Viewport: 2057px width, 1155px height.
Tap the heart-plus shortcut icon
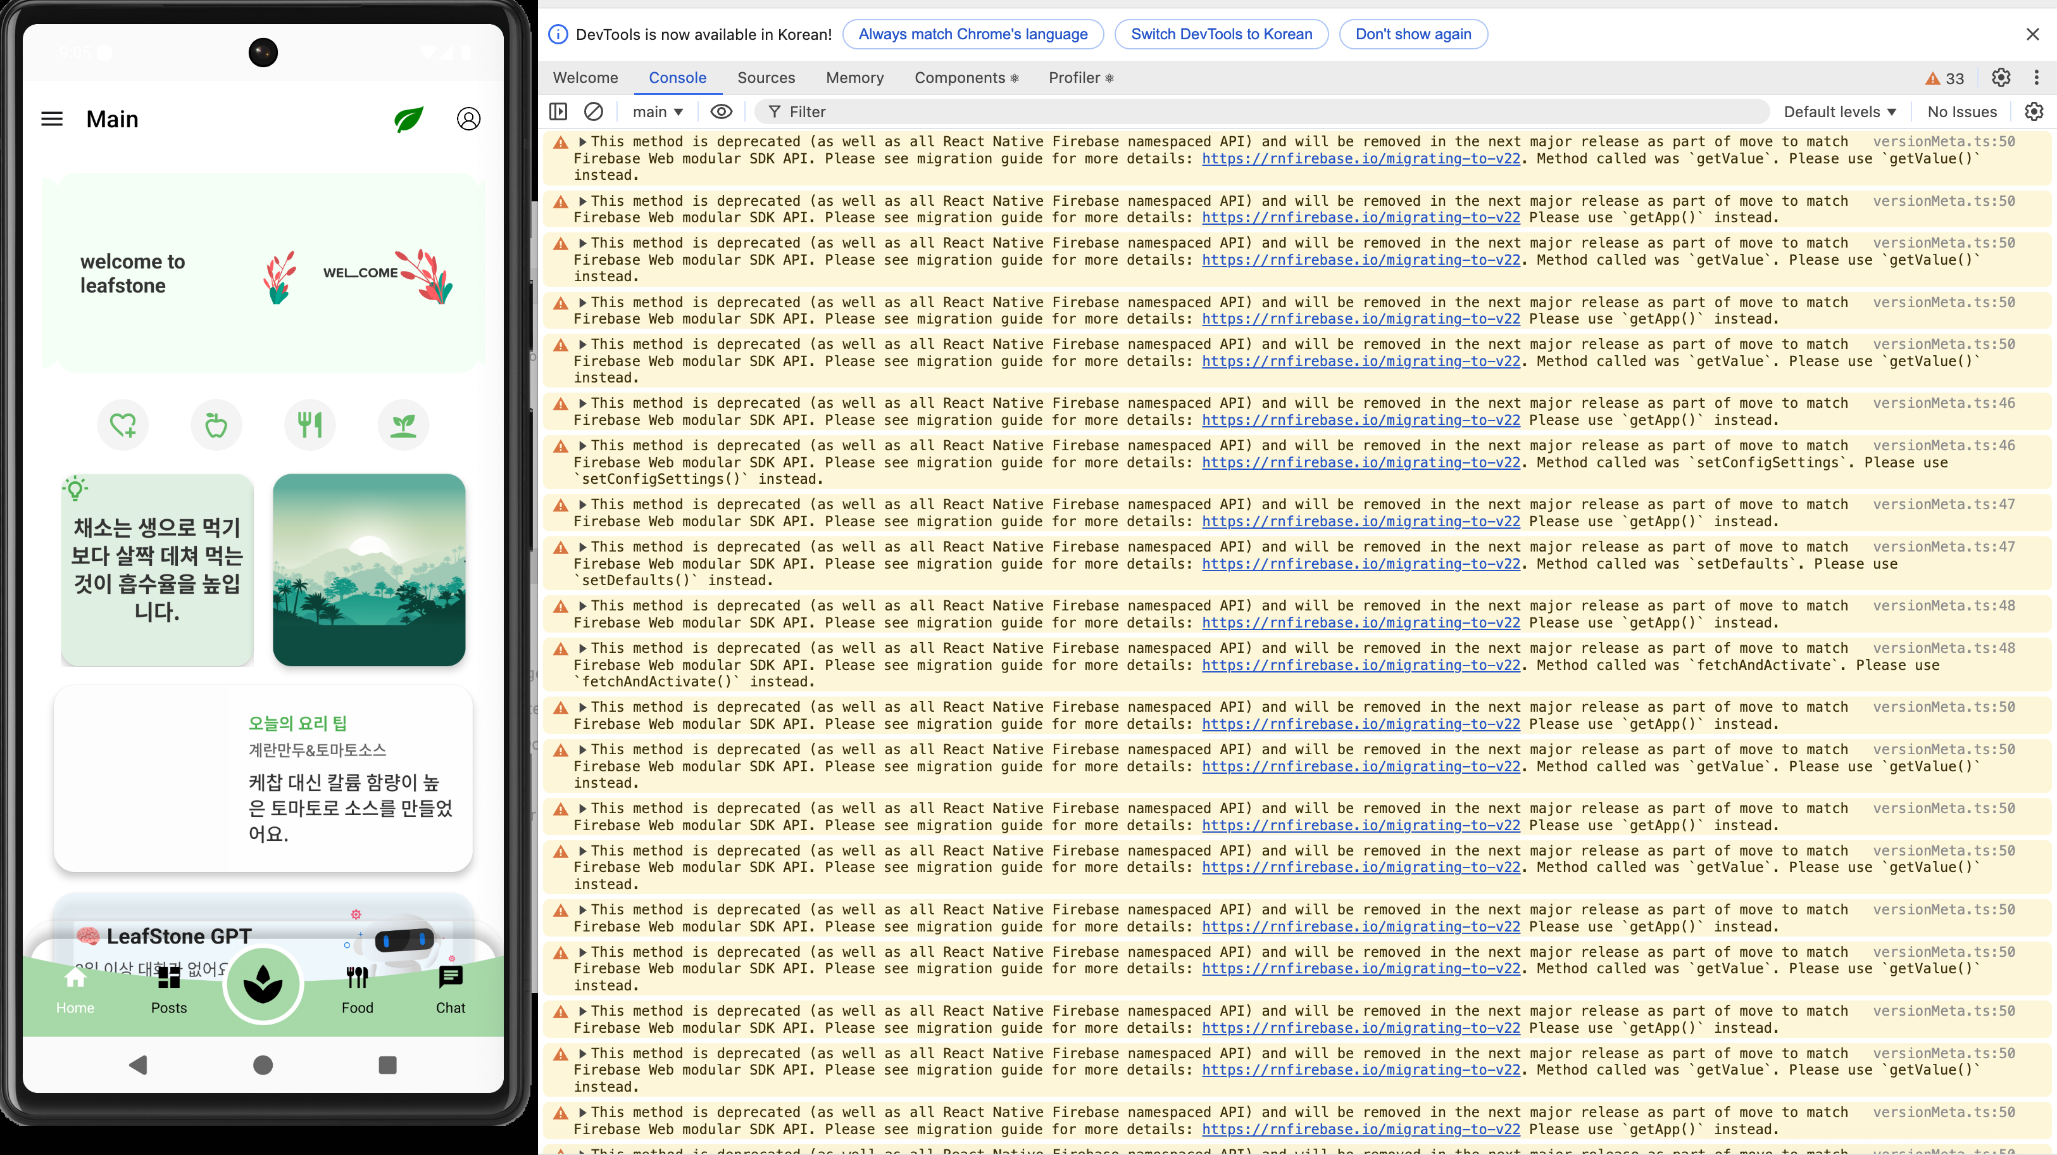[123, 424]
